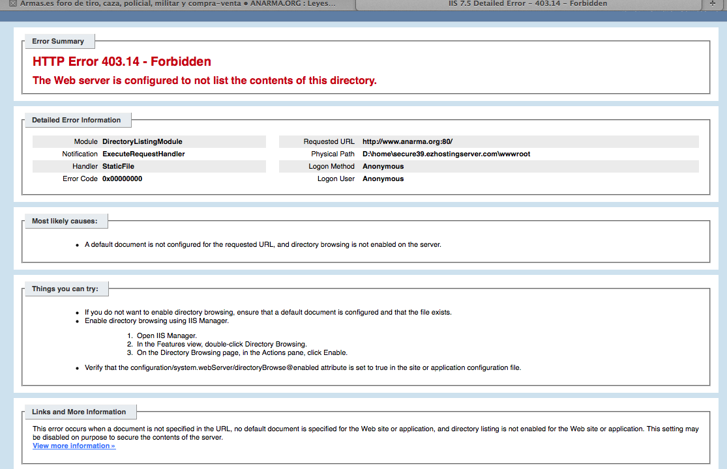Click the HTTP Error 403.14 heading

122,62
